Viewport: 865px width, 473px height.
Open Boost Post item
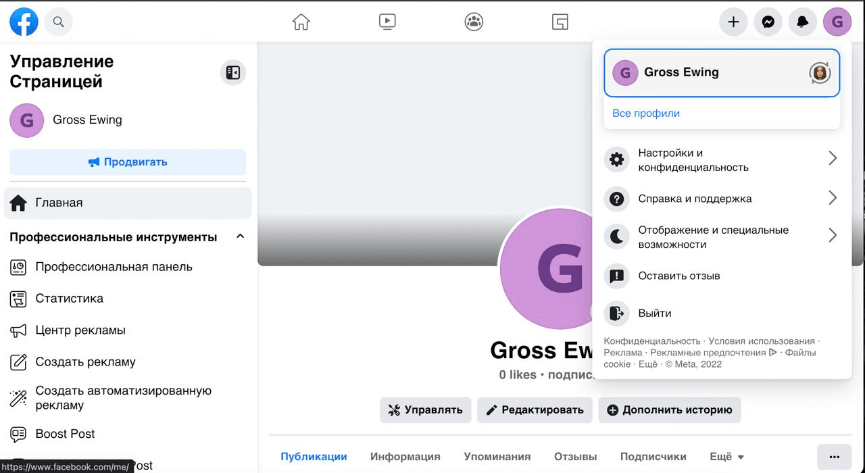(x=128, y=434)
